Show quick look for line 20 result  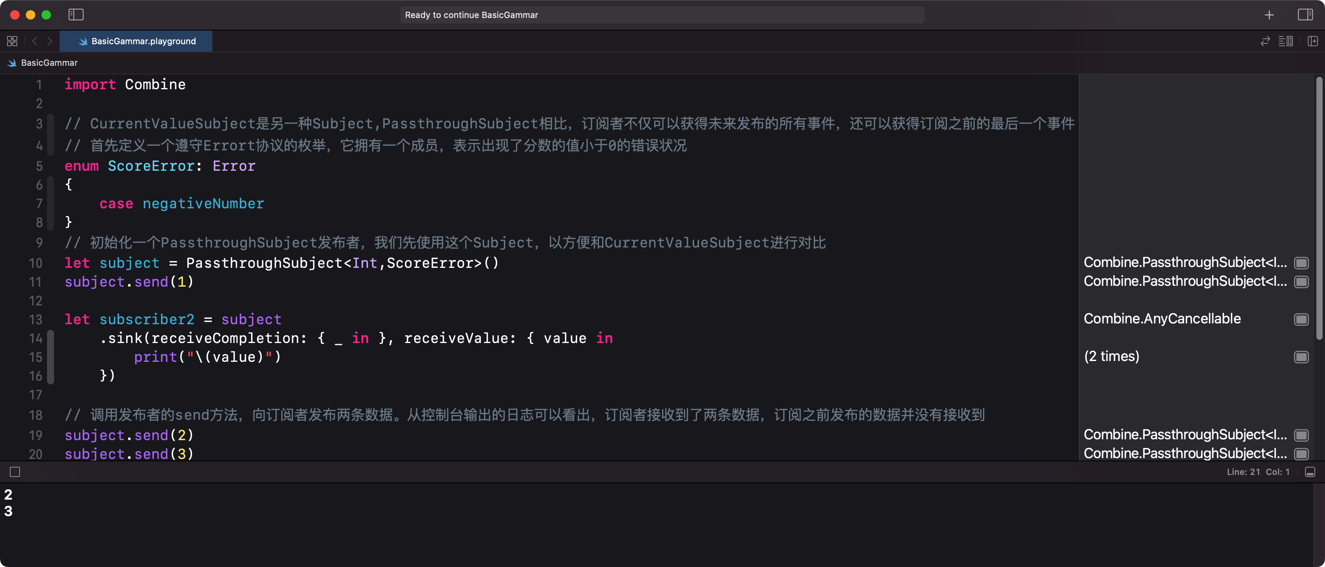point(1301,454)
